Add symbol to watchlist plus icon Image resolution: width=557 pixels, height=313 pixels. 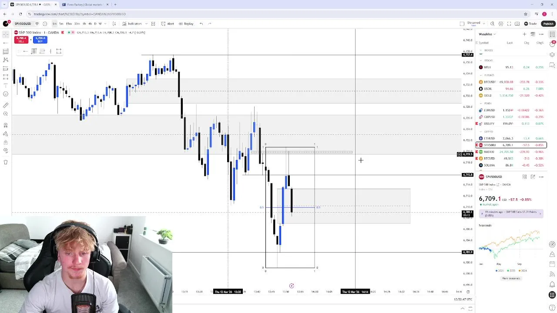click(x=524, y=34)
